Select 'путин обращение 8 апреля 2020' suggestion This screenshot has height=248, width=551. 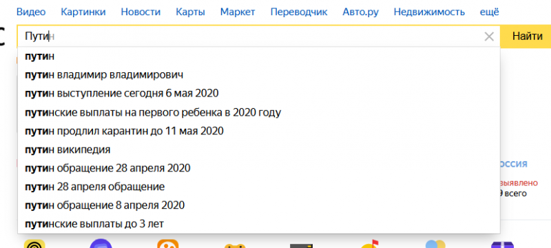pyautogui.click(x=259, y=205)
